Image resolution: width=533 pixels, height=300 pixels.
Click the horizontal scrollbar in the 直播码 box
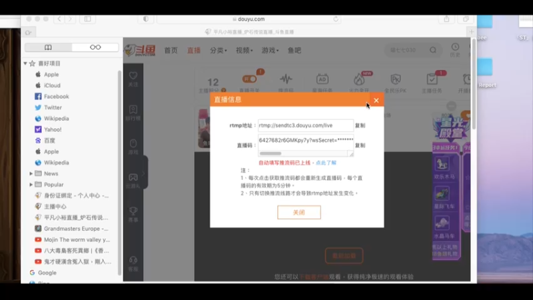tap(270, 153)
